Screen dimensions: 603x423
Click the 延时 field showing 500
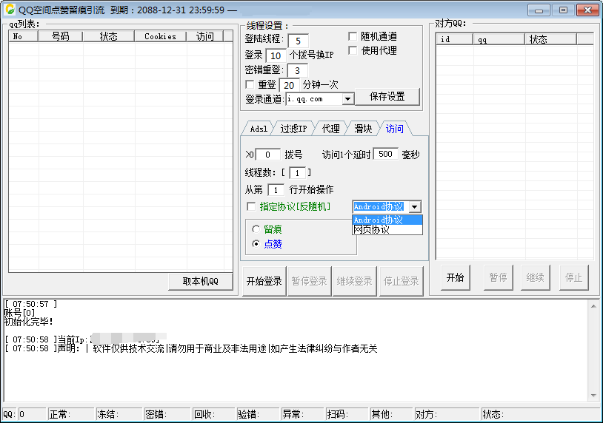(x=385, y=154)
